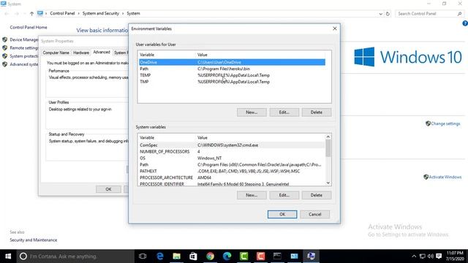
Task: Open Control Panel Home link
Action: pos(29,27)
